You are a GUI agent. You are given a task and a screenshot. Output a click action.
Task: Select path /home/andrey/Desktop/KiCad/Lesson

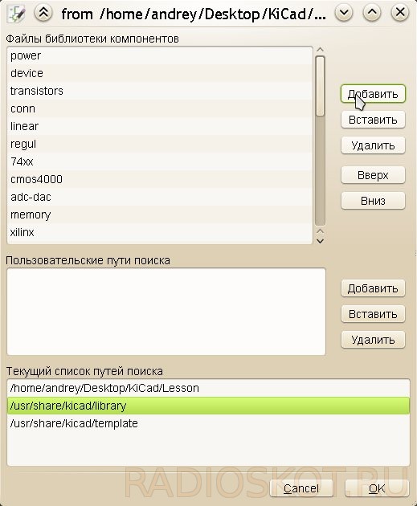point(209,388)
